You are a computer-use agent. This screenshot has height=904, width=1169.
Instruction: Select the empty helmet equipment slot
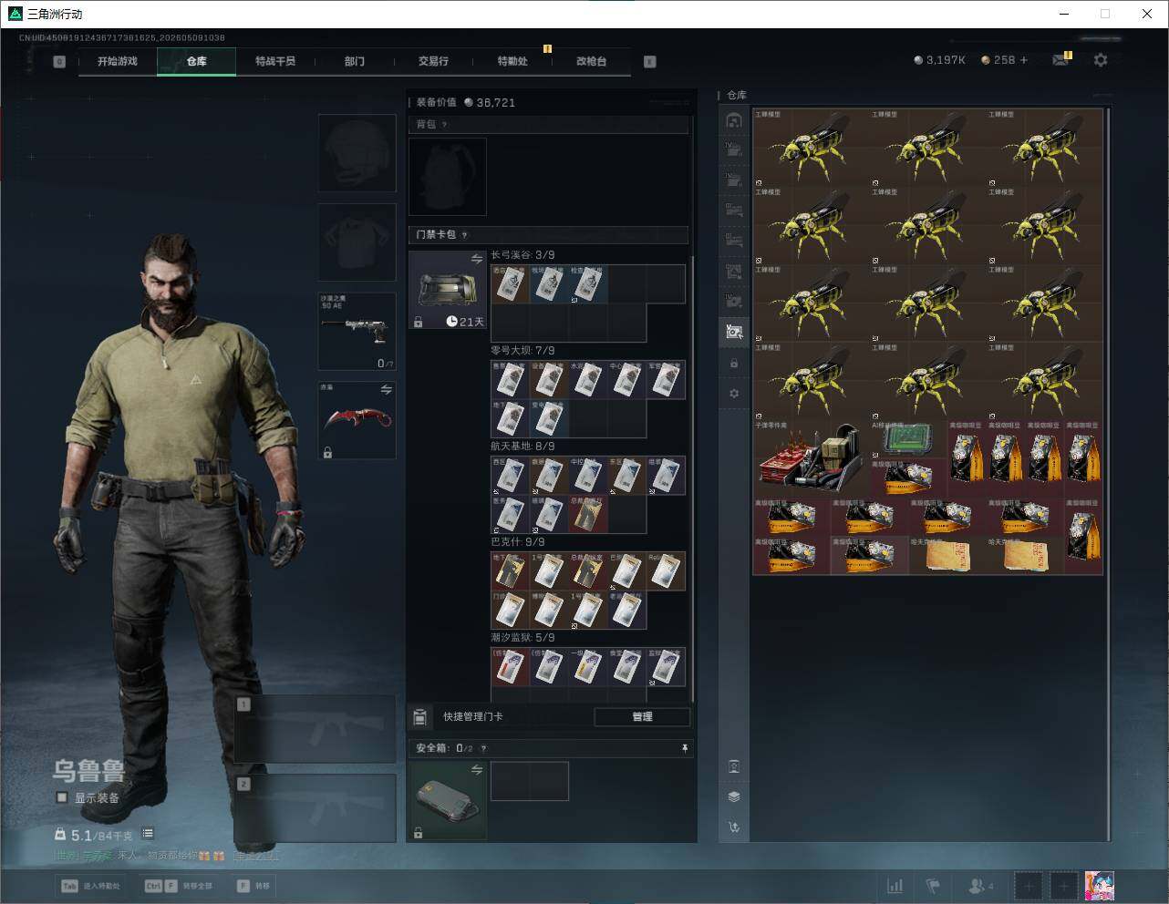click(x=357, y=153)
